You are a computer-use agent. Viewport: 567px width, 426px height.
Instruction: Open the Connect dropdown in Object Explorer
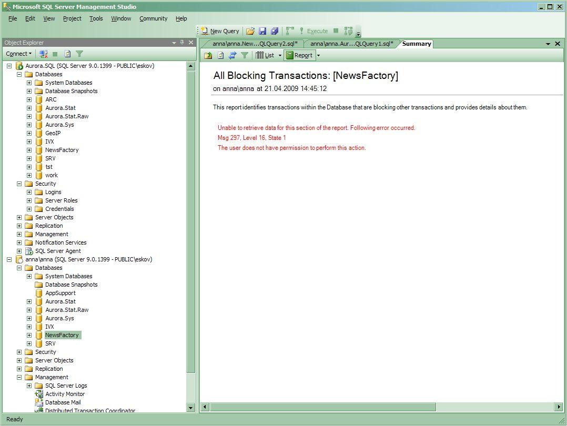click(19, 54)
